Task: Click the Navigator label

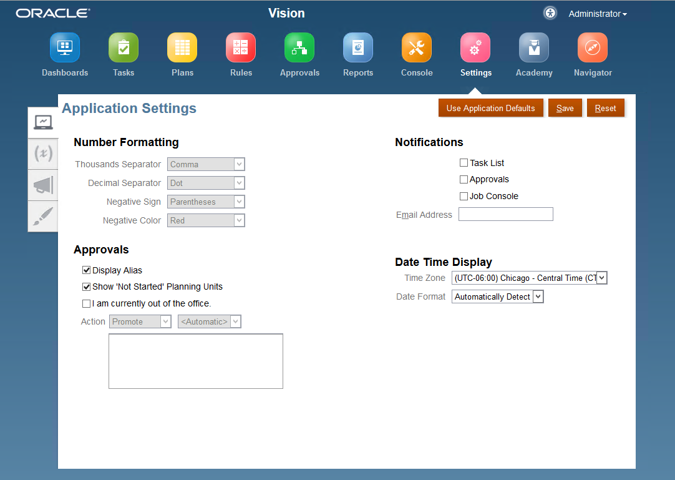Action: (x=593, y=73)
